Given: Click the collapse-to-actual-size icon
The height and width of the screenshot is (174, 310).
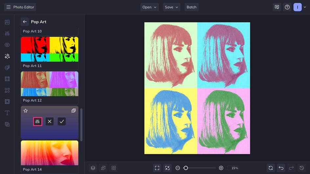Looking at the screenshot, I should click(x=167, y=168).
